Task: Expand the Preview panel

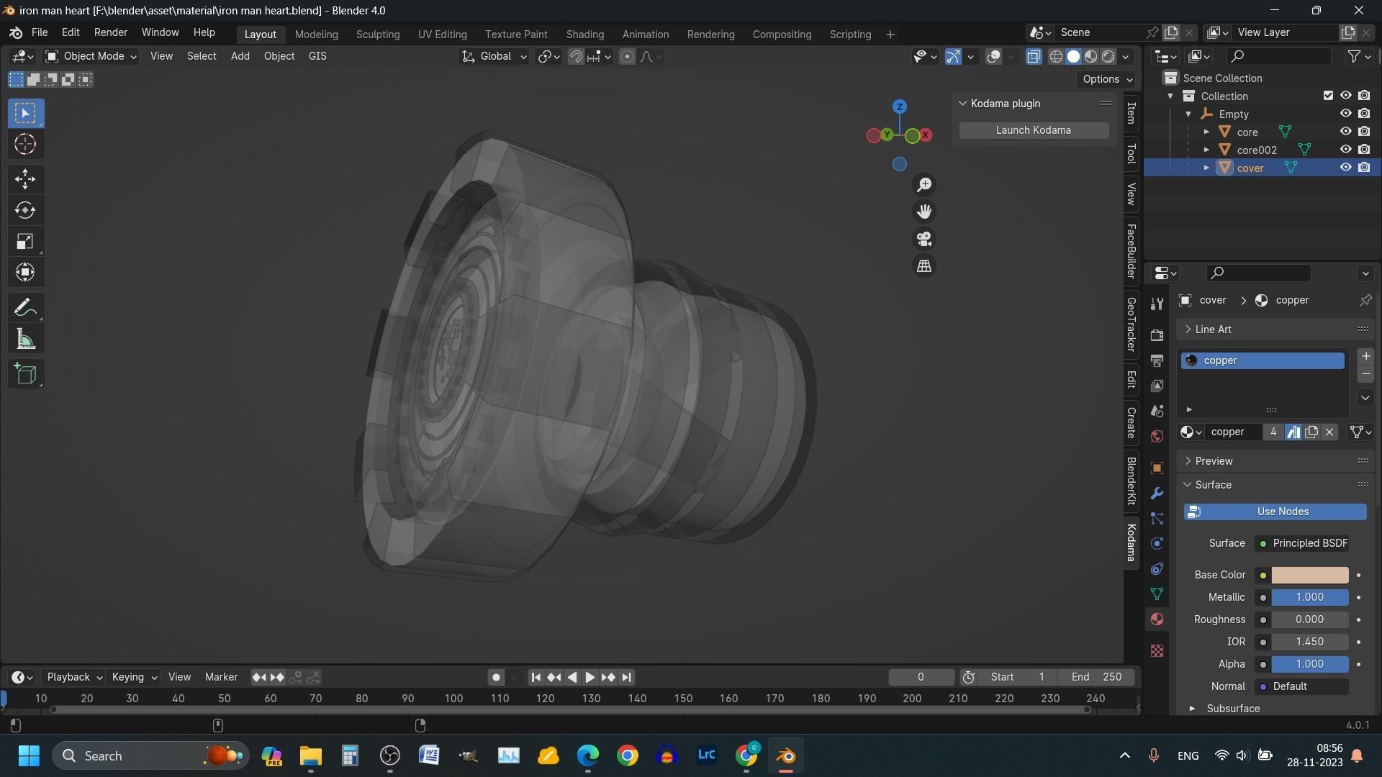Action: (x=1188, y=461)
